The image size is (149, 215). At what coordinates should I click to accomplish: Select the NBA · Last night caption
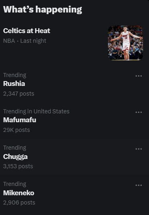(x=24, y=41)
